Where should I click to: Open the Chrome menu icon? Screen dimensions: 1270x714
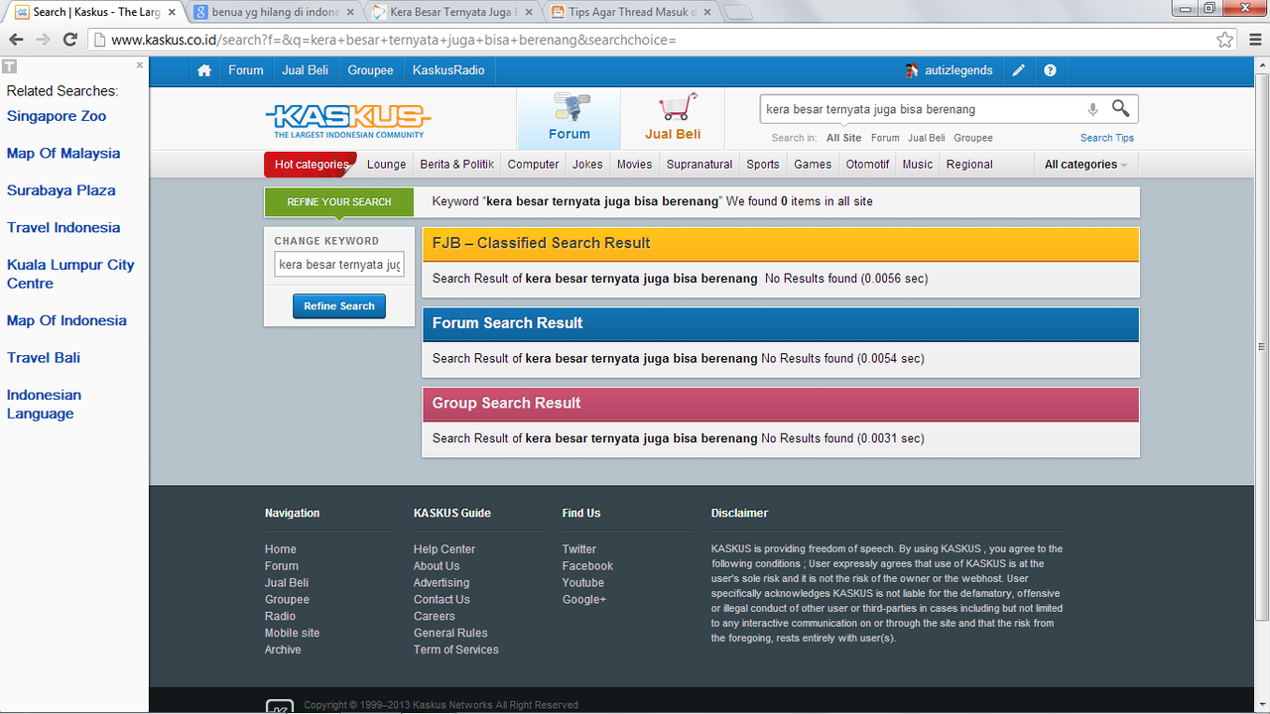pos(1255,40)
